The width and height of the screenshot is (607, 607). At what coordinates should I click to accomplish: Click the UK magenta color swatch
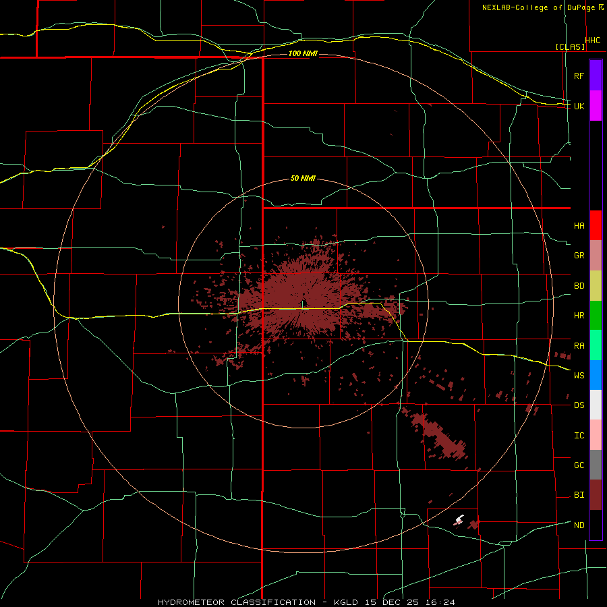point(596,106)
